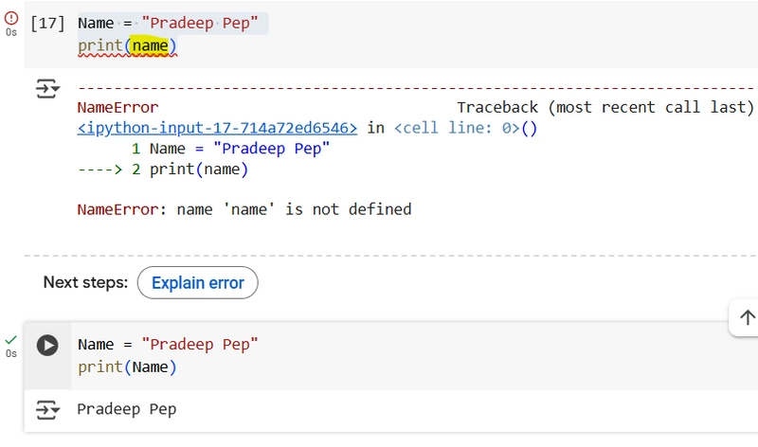Click the Traceback (most recent call last) text
Viewport: 758px width, 447px height.
(605, 107)
